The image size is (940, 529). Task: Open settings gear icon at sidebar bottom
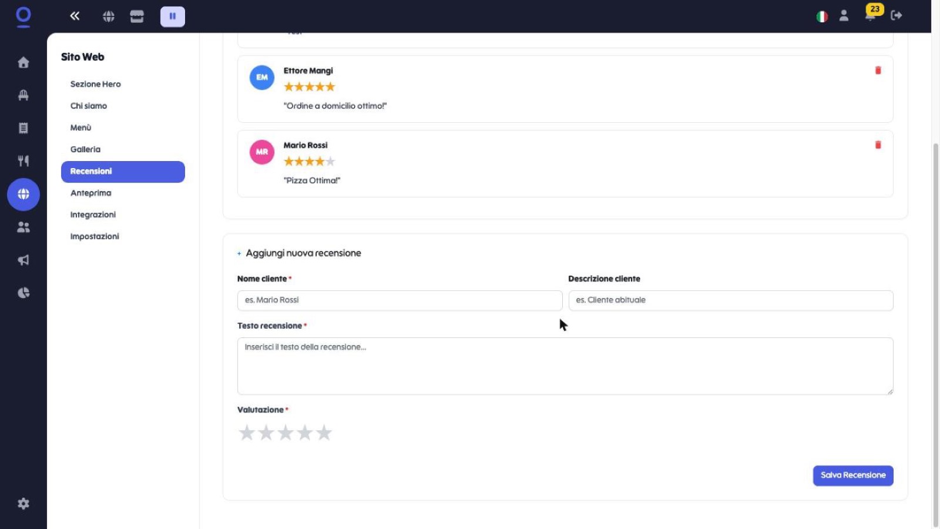click(x=23, y=504)
